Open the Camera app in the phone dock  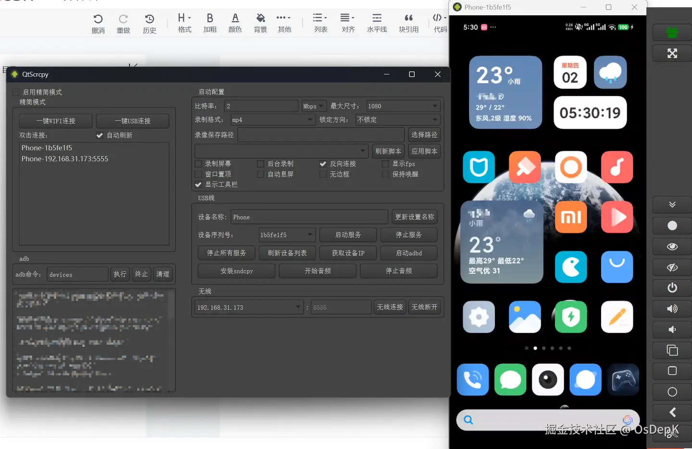tap(548, 380)
